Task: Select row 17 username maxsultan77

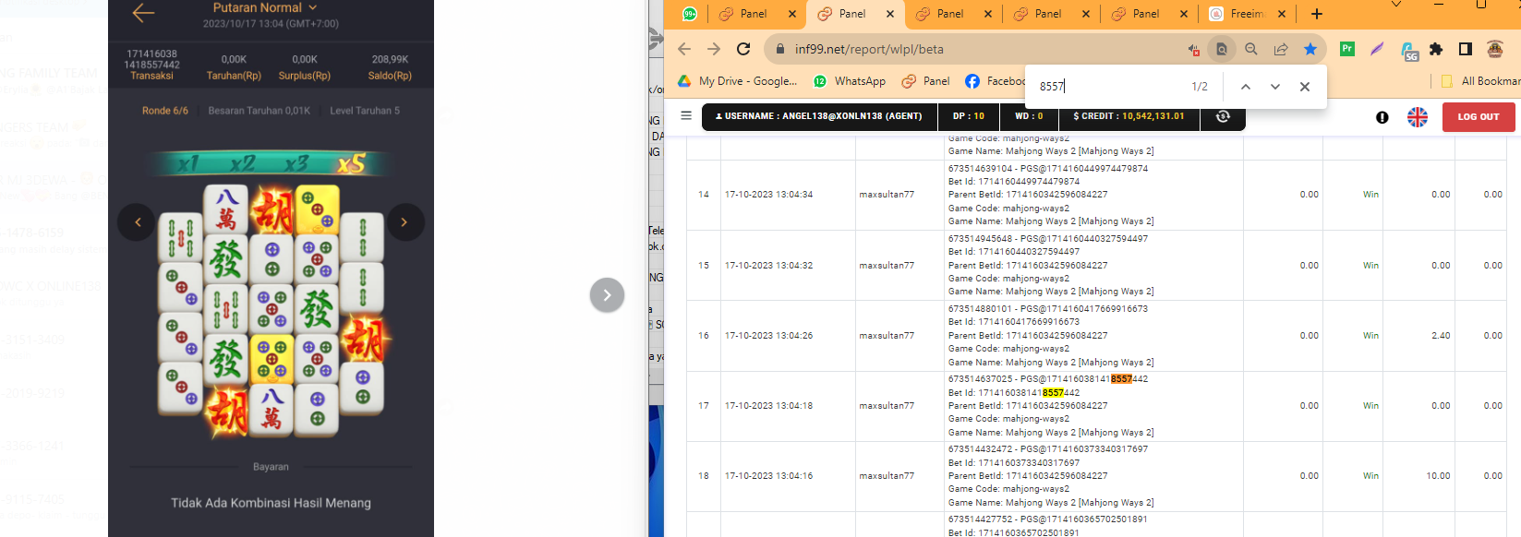Action: pyautogui.click(x=887, y=406)
